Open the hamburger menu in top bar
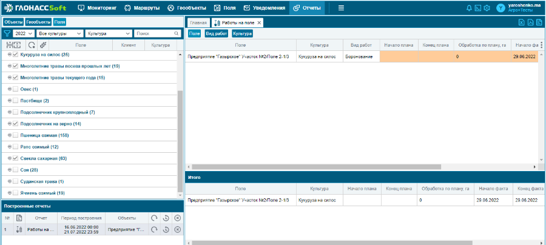 tap(341, 8)
